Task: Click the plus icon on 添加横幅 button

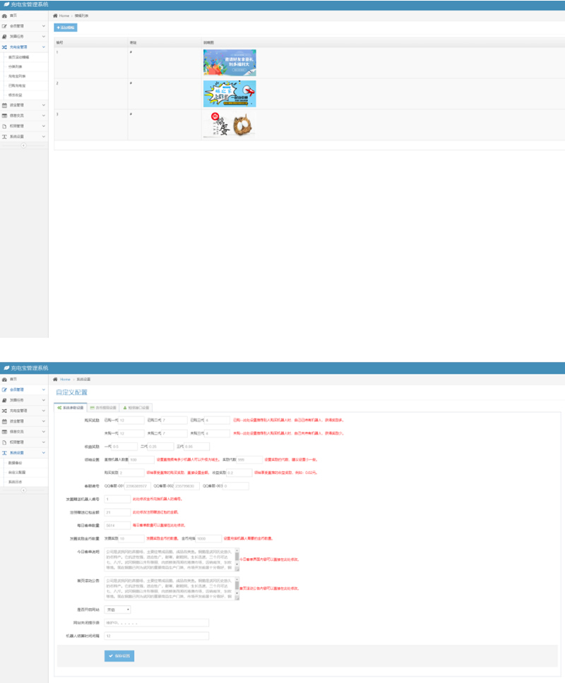Action: [x=59, y=28]
